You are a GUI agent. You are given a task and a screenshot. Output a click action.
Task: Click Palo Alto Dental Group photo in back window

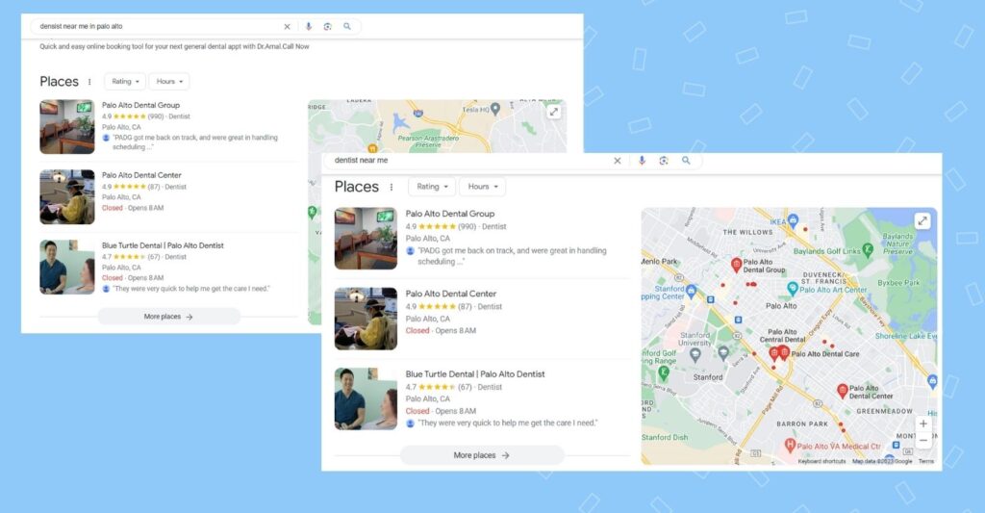point(67,126)
